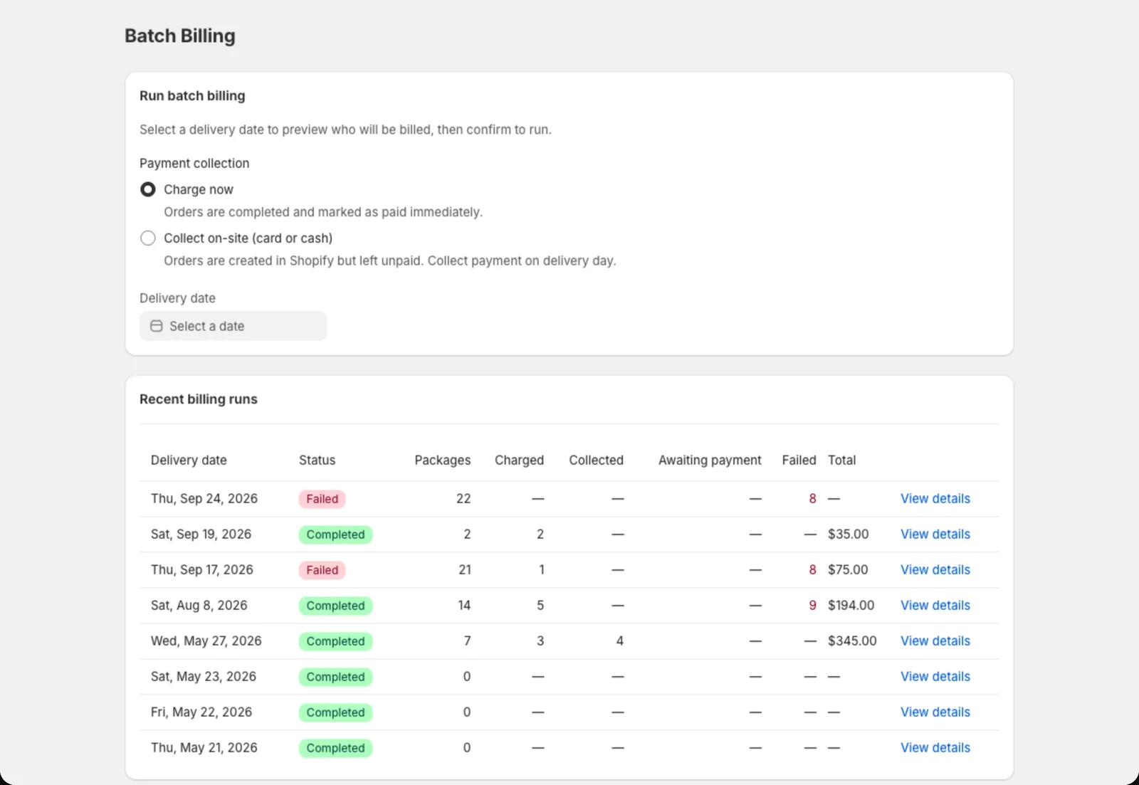The width and height of the screenshot is (1139, 785).
Task: View details for Fri, May 22, 2026 run
Action: [935, 712]
